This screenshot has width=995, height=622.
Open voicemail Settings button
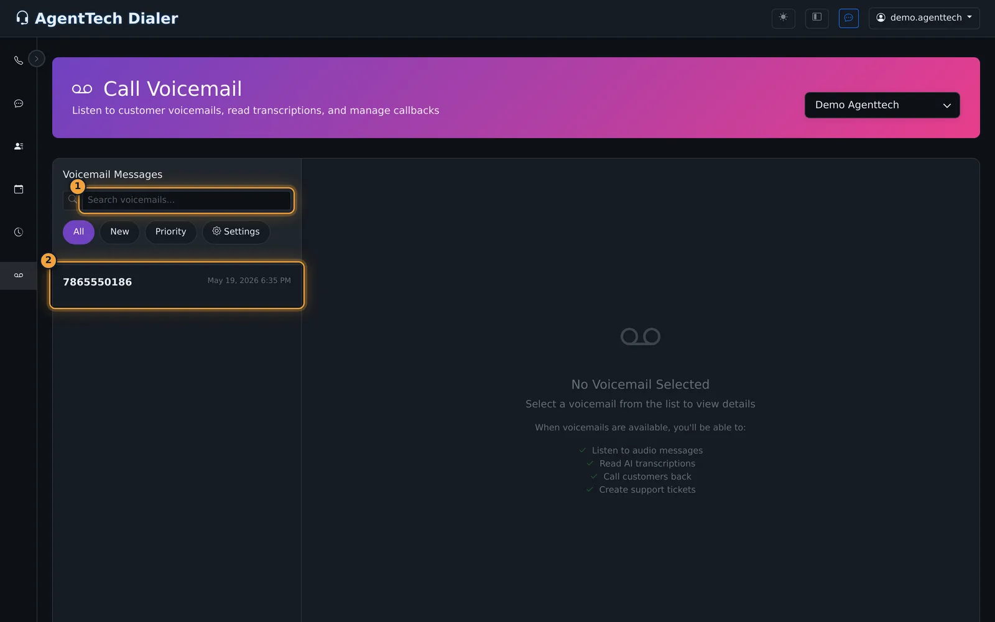point(236,232)
